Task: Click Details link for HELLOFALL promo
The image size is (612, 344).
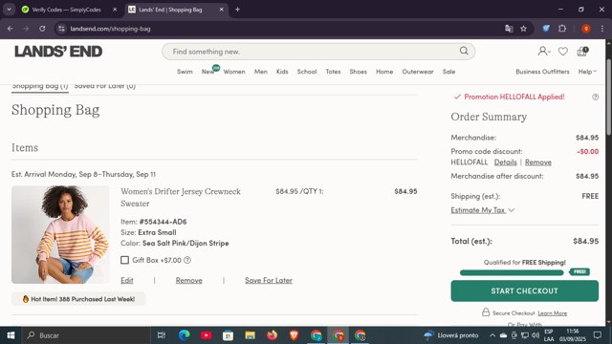Action: click(x=506, y=162)
